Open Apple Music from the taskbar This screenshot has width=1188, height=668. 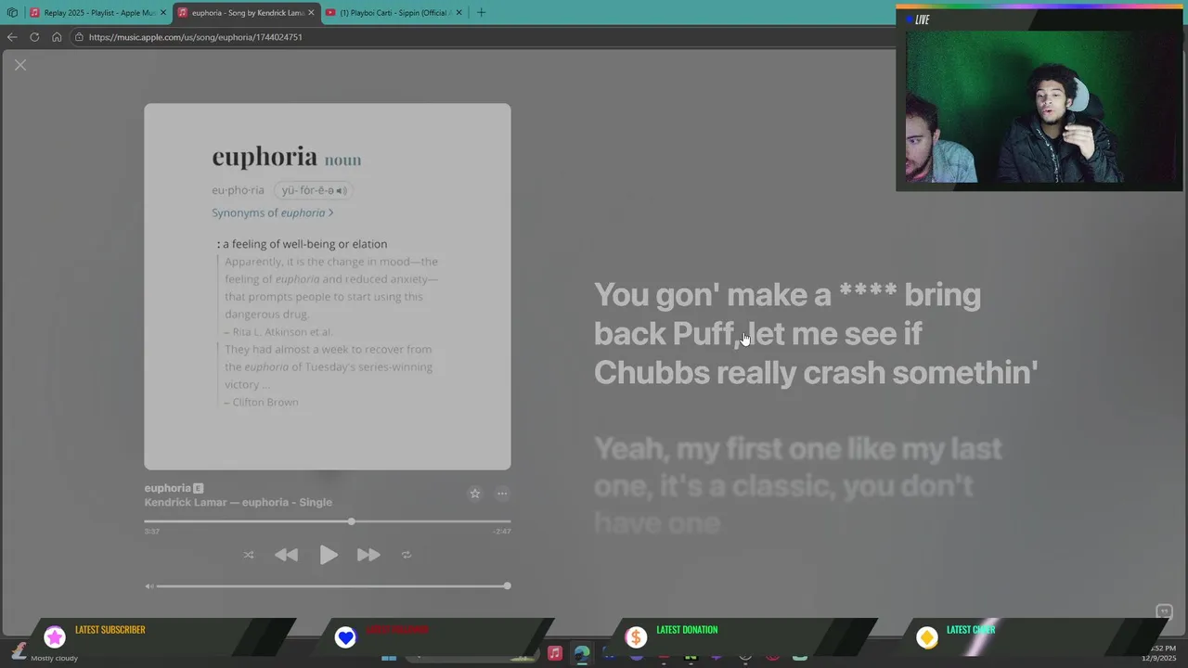(554, 653)
